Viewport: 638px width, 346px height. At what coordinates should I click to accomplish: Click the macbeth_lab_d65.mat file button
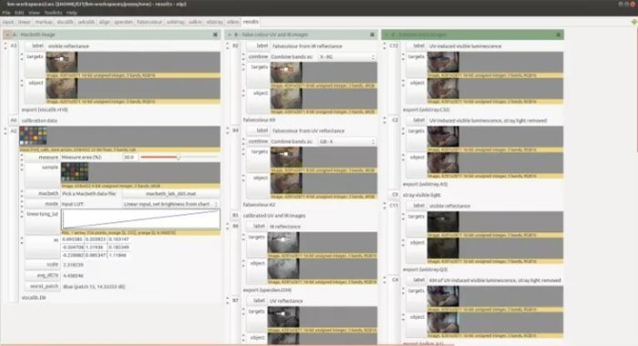pos(171,194)
